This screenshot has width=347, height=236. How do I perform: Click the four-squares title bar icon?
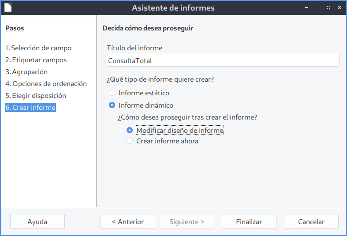tap(328, 7)
